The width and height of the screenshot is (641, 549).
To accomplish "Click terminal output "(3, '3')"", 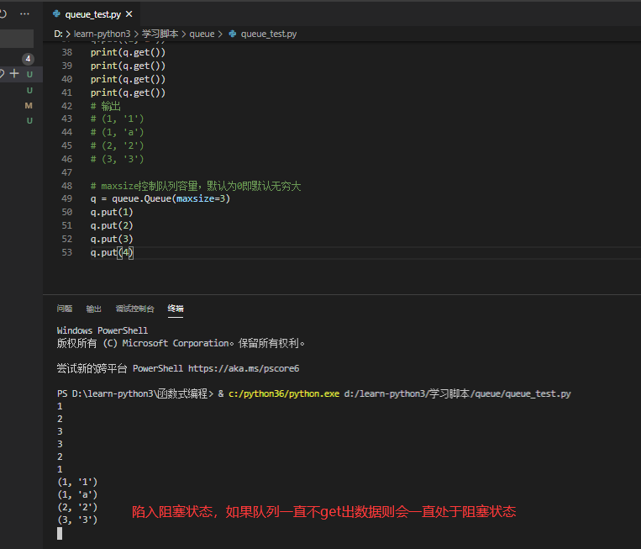I will point(77,520).
